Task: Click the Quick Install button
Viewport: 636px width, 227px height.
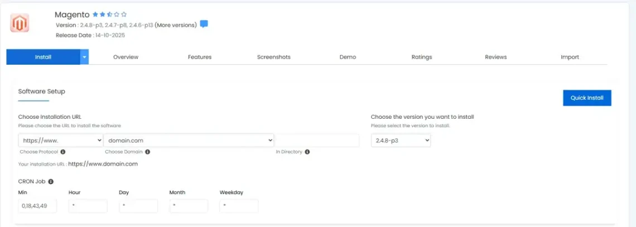Action: pos(587,98)
